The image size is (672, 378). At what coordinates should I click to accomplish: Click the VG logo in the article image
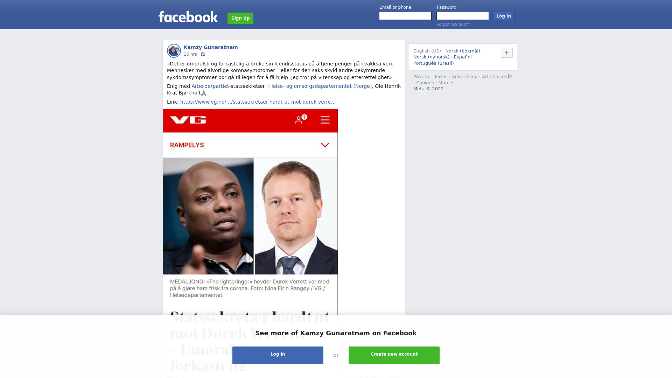coord(188,120)
